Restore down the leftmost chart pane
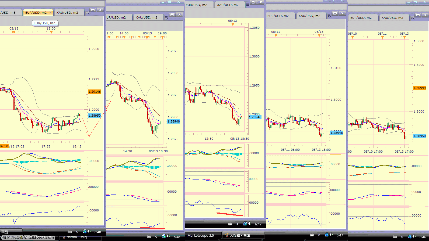The image size is (429, 241). [x=93, y=10]
